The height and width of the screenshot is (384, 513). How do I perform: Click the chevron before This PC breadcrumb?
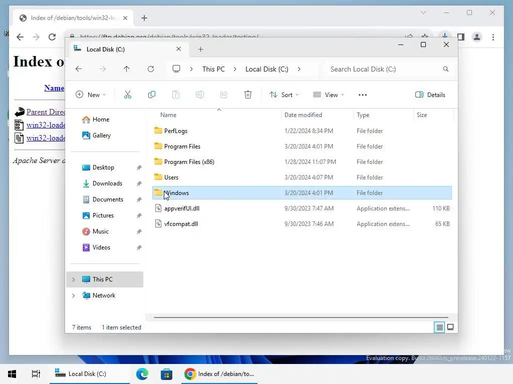point(191,69)
